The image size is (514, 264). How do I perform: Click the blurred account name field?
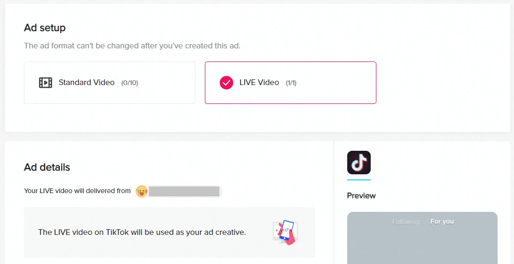click(184, 191)
